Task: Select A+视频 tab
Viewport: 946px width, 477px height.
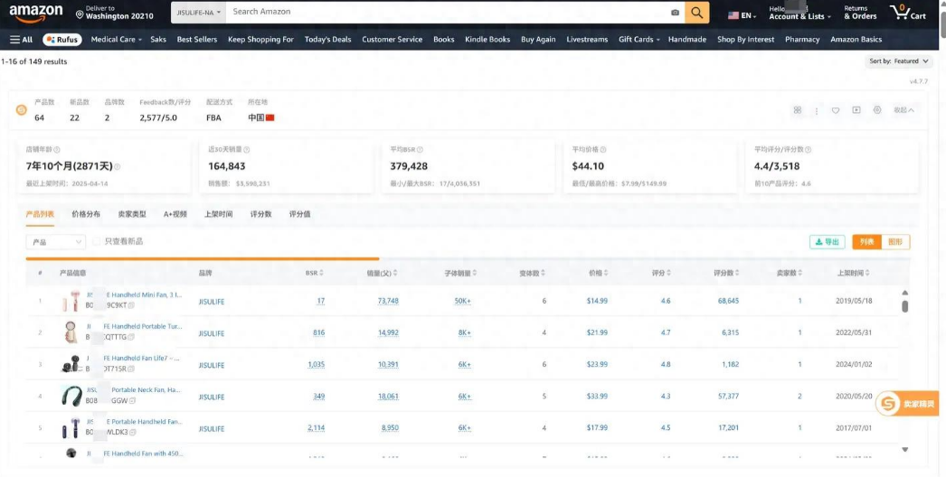Action: pos(175,214)
